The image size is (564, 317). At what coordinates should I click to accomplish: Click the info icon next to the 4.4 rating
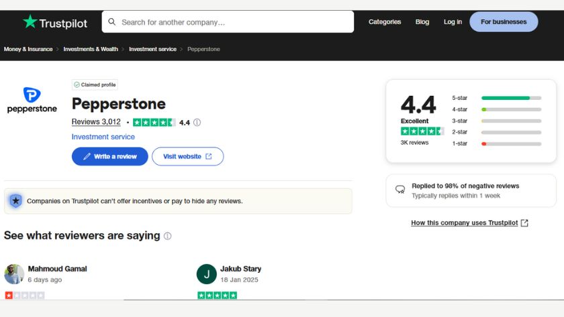197,123
